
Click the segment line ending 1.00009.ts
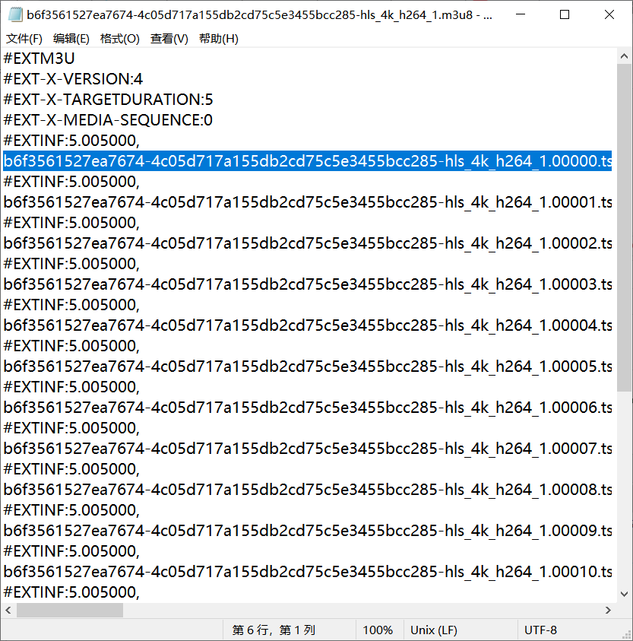pos(307,531)
